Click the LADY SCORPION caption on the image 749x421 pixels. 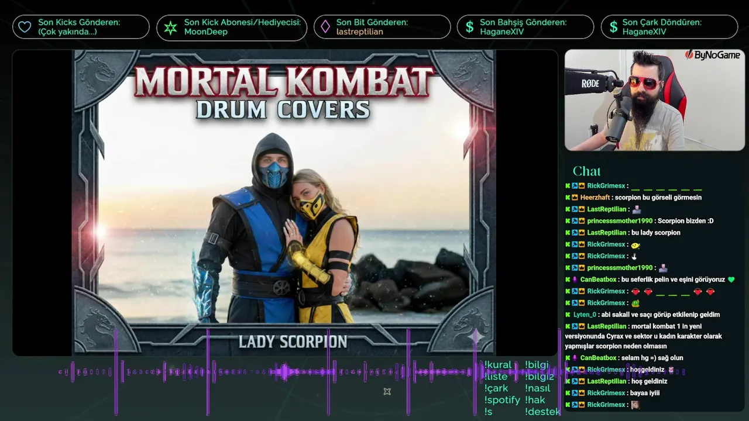pos(293,341)
